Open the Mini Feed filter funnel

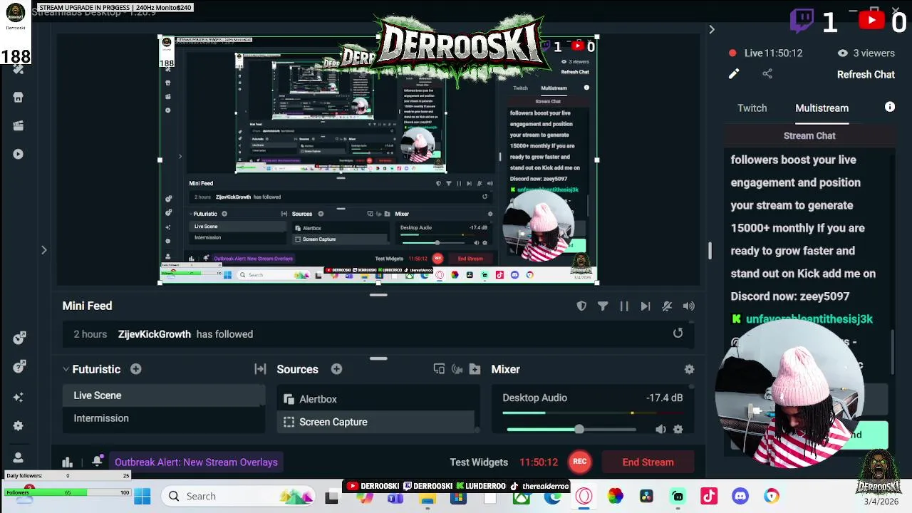(x=603, y=306)
